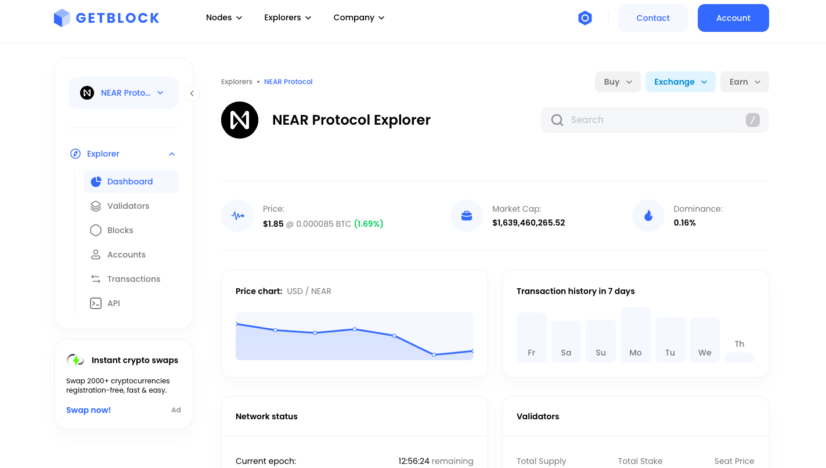
Task: Click the GetBlock logo
Action: [x=106, y=18]
